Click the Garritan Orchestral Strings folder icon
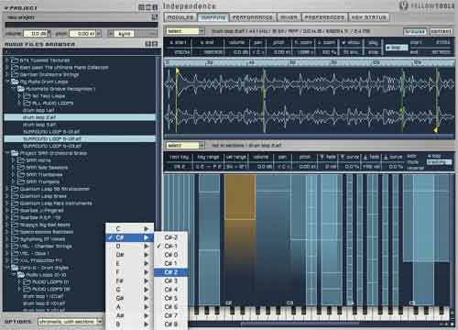Image resolution: width=458 pixels, height=330 pixels. [15, 74]
